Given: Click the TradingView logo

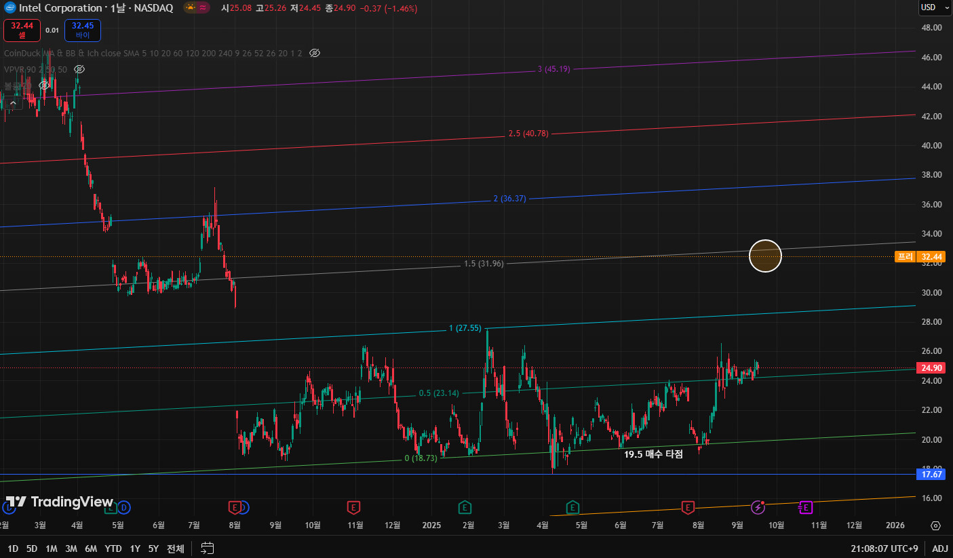Looking at the screenshot, I should [59, 502].
